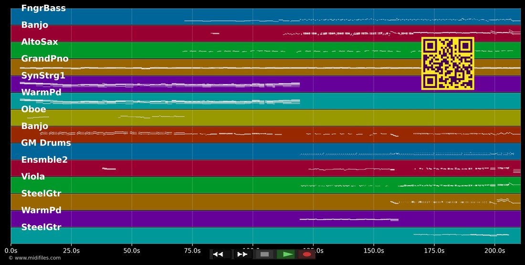The width and height of the screenshot is (525, 265).
Task: Select the SteelGtr label below Viola
Action: tap(41, 193)
